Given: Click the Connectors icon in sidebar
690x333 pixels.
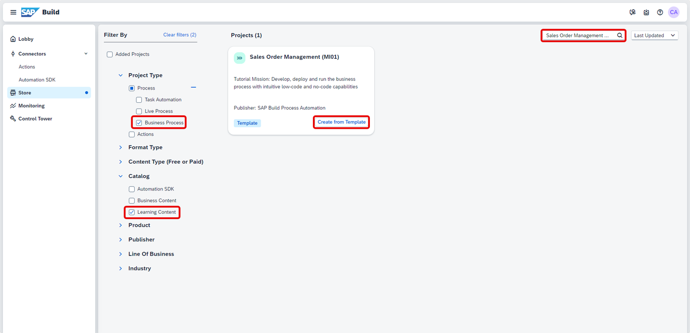Looking at the screenshot, I should click(x=13, y=54).
